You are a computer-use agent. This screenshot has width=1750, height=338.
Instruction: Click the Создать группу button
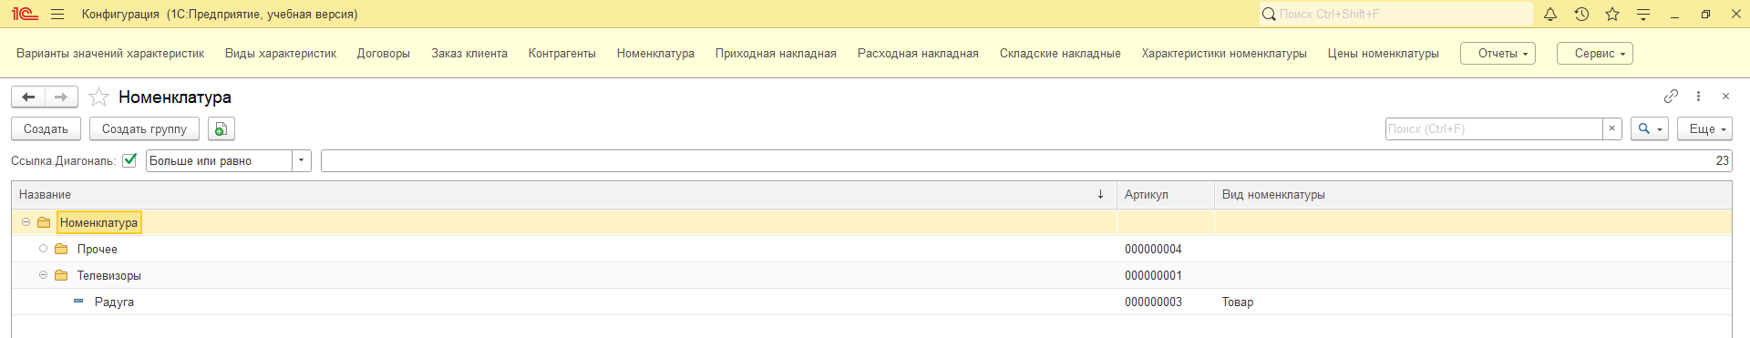coord(144,129)
